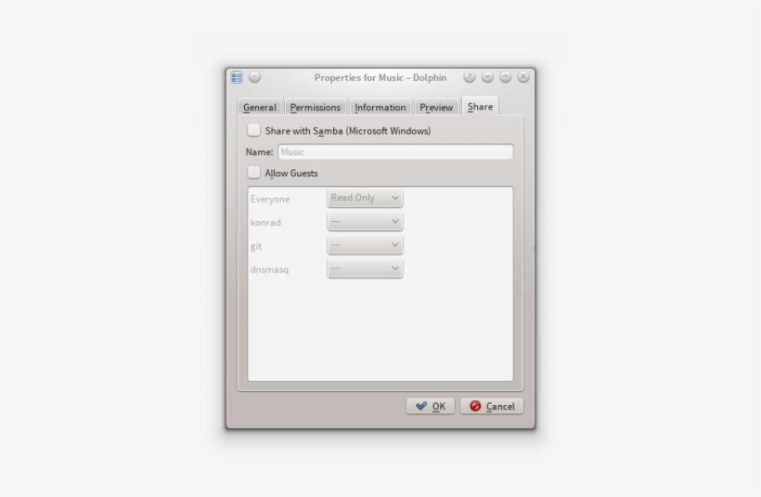Image resolution: width=761 pixels, height=497 pixels.
Task: Switch to the General tab
Action: [x=260, y=107]
